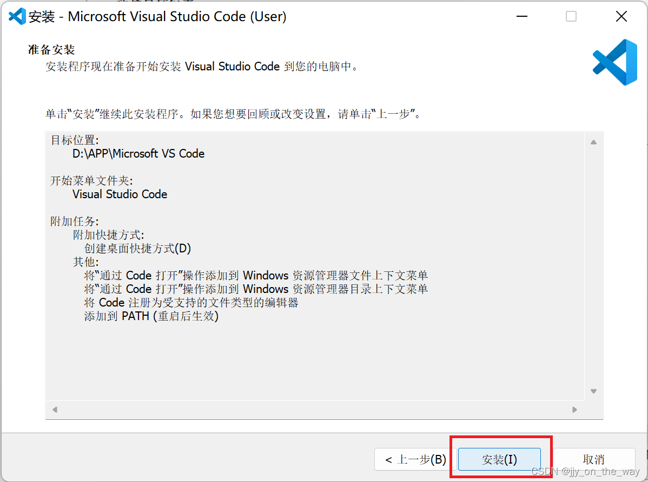Click the line mentioning 资源管理器文件上下文菜单
648x482 pixels.
point(256,276)
